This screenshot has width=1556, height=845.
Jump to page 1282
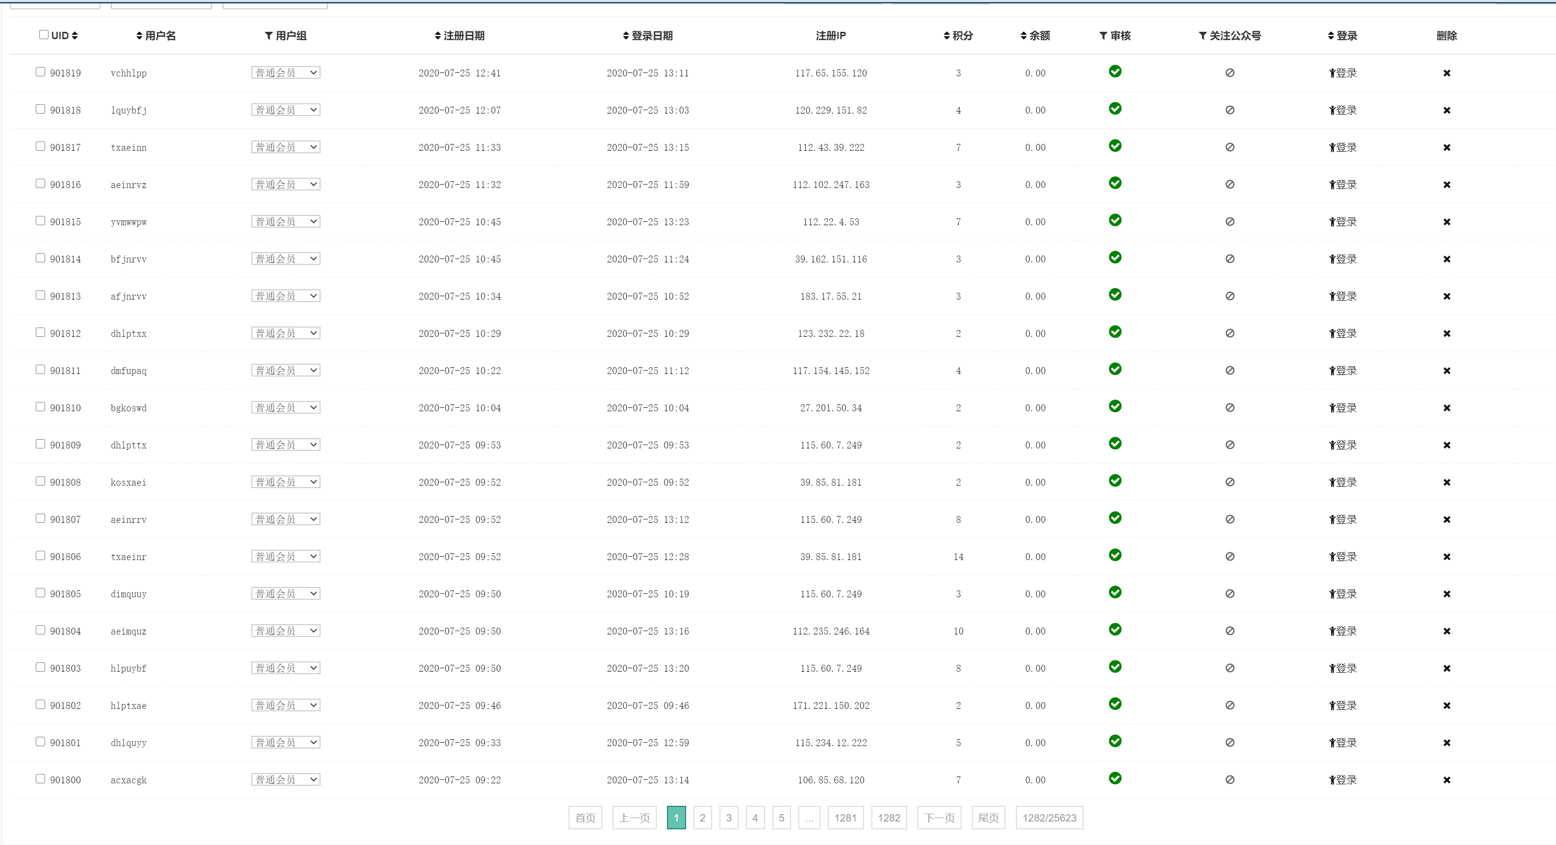tap(889, 818)
